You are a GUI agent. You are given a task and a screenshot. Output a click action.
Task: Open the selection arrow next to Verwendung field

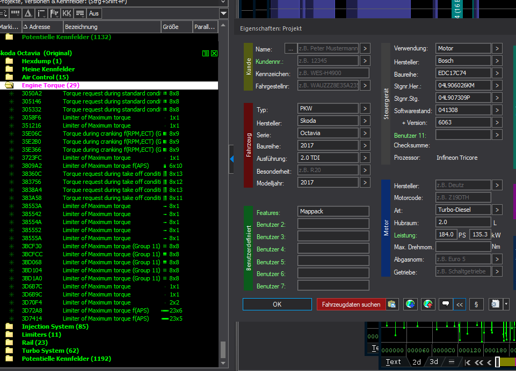pos(497,48)
